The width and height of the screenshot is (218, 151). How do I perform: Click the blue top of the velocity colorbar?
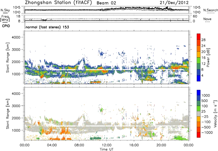tap(199, 93)
